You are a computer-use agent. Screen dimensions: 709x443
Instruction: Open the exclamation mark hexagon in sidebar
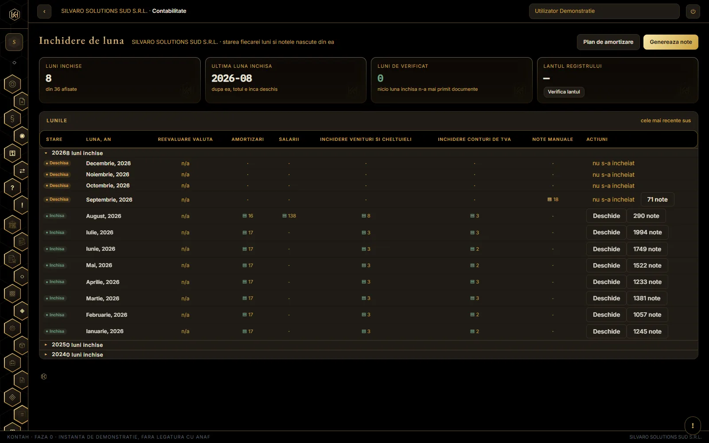(22, 205)
